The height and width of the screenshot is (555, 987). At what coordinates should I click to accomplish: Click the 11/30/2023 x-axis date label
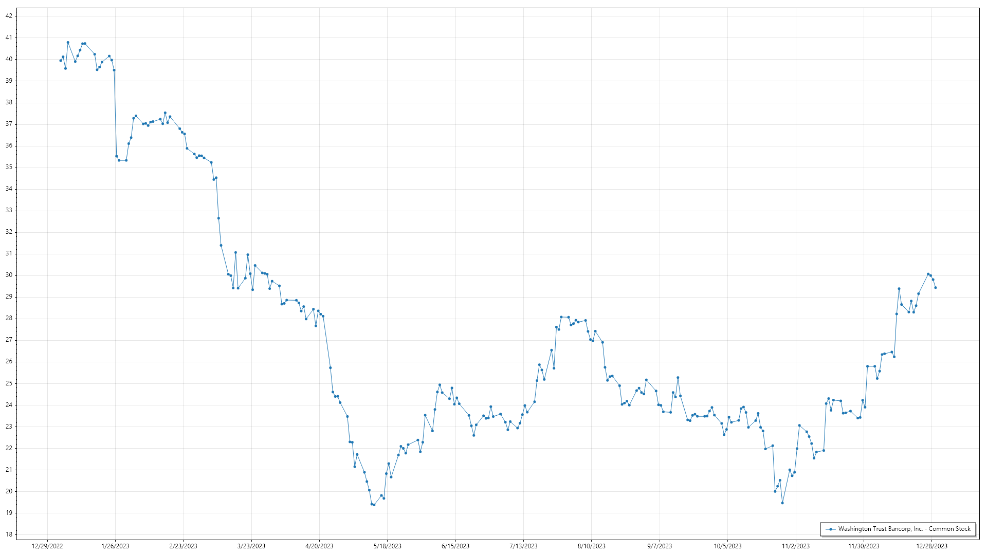click(x=864, y=546)
